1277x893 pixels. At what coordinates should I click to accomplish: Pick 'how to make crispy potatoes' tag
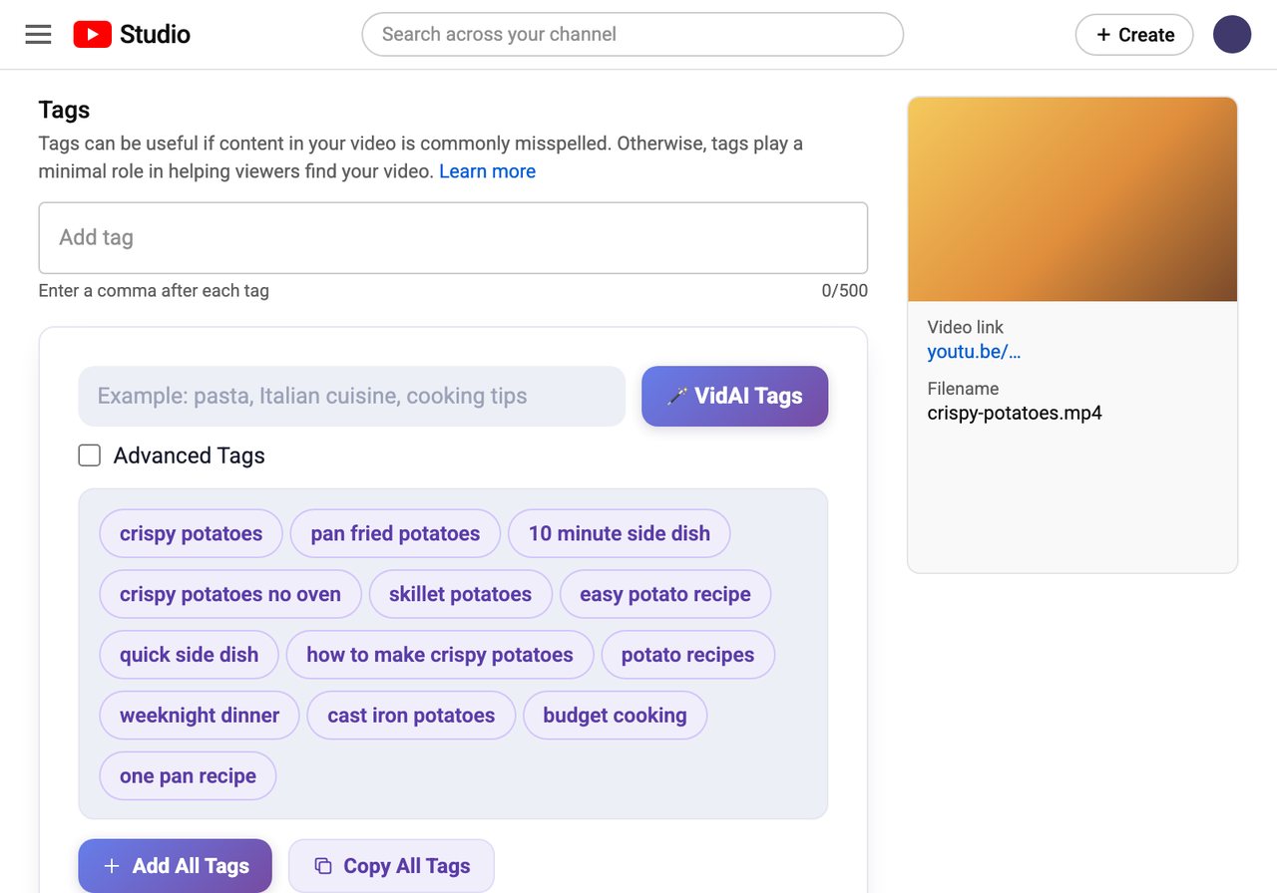(440, 655)
